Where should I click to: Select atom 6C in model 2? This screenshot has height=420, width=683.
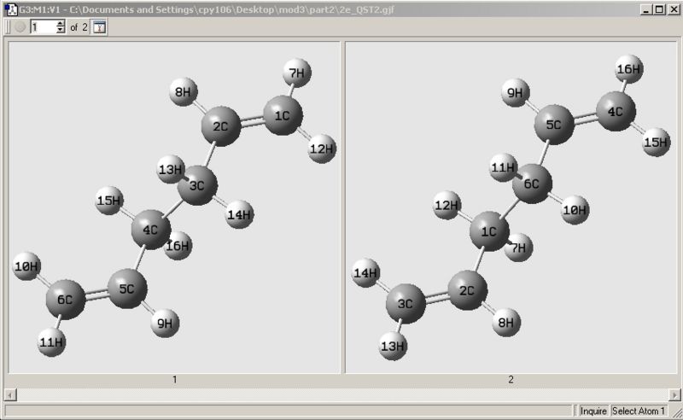tap(532, 184)
